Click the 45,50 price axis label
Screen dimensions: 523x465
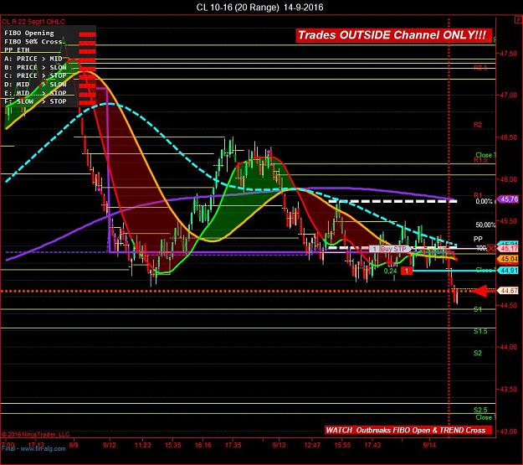[x=508, y=221]
